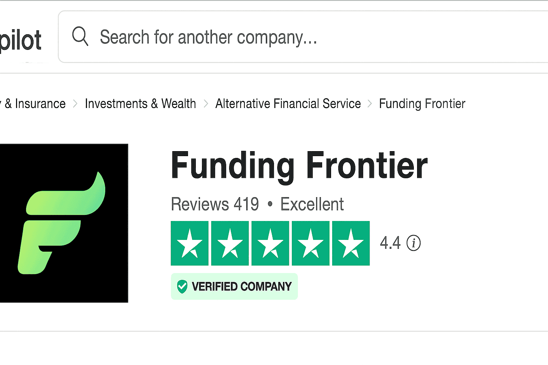Open the '& Insurance' breadcrumb link
Image resolution: width=548 pixels, height=365 pixels.
[35, 104]
